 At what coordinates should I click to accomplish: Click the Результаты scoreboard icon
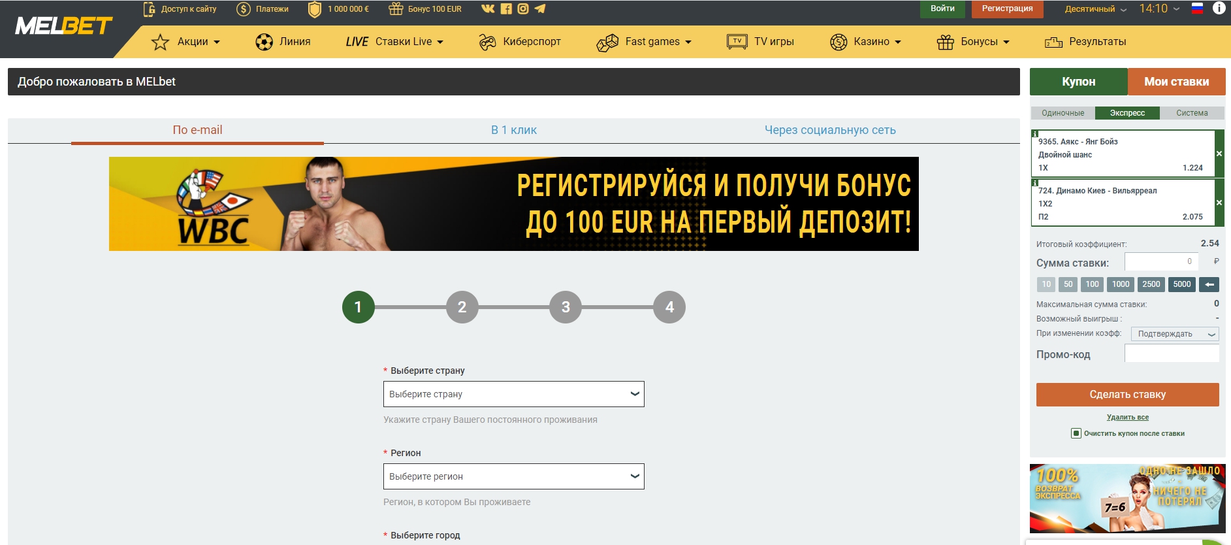(x=1053, y=42)
